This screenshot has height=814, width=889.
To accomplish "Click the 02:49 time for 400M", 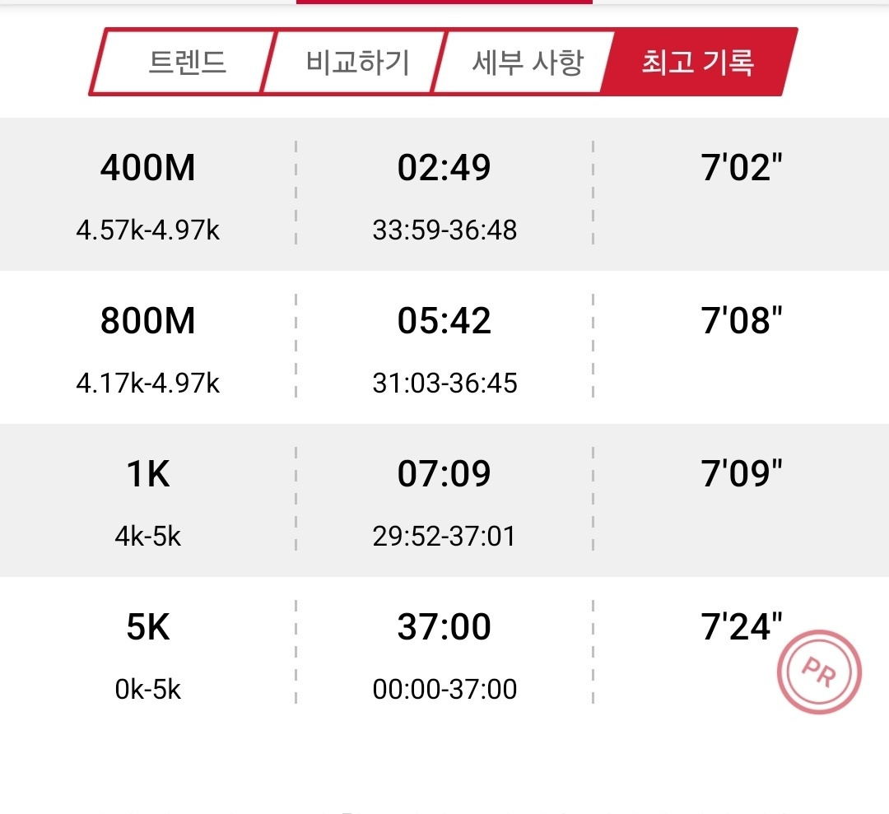I will point(444,169).
